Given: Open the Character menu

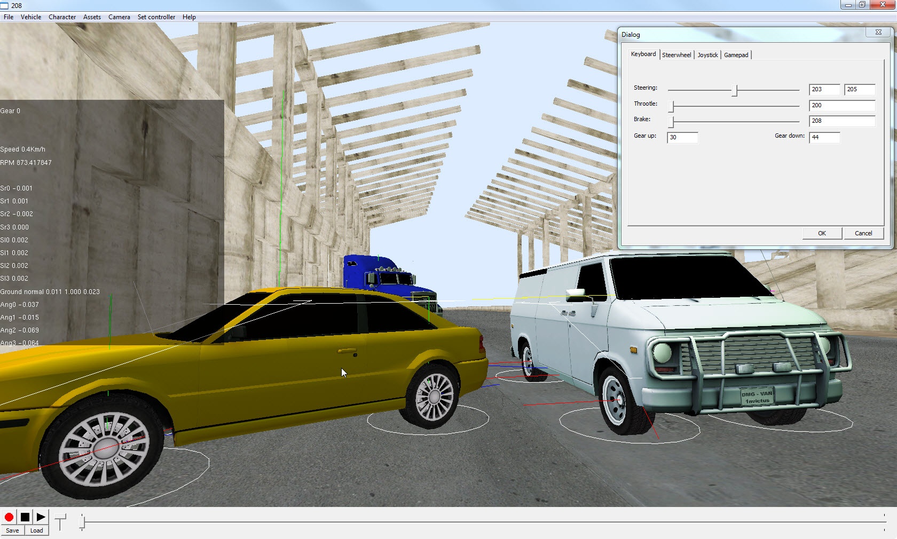Looking at the screenshot, I should point(62,17).
